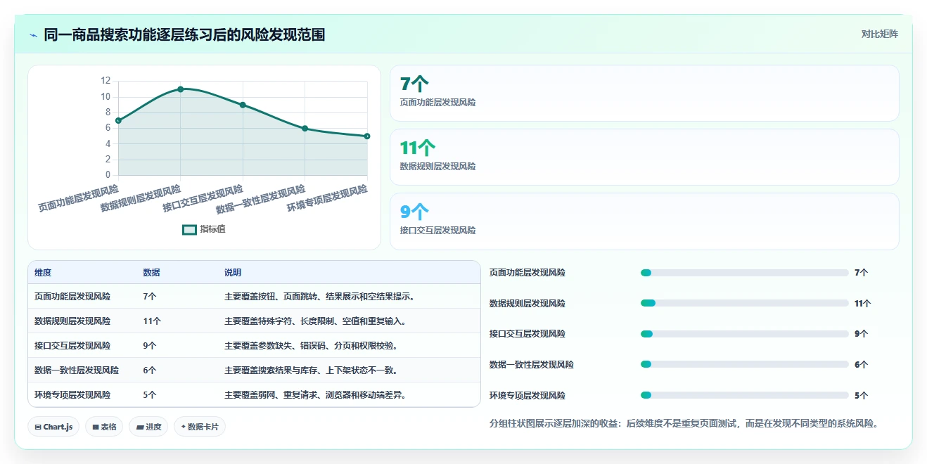Viewport: 927px width, 464px height.
Task: Select the 环境专项层发现风险 progress bar
Action: (744, 395)
